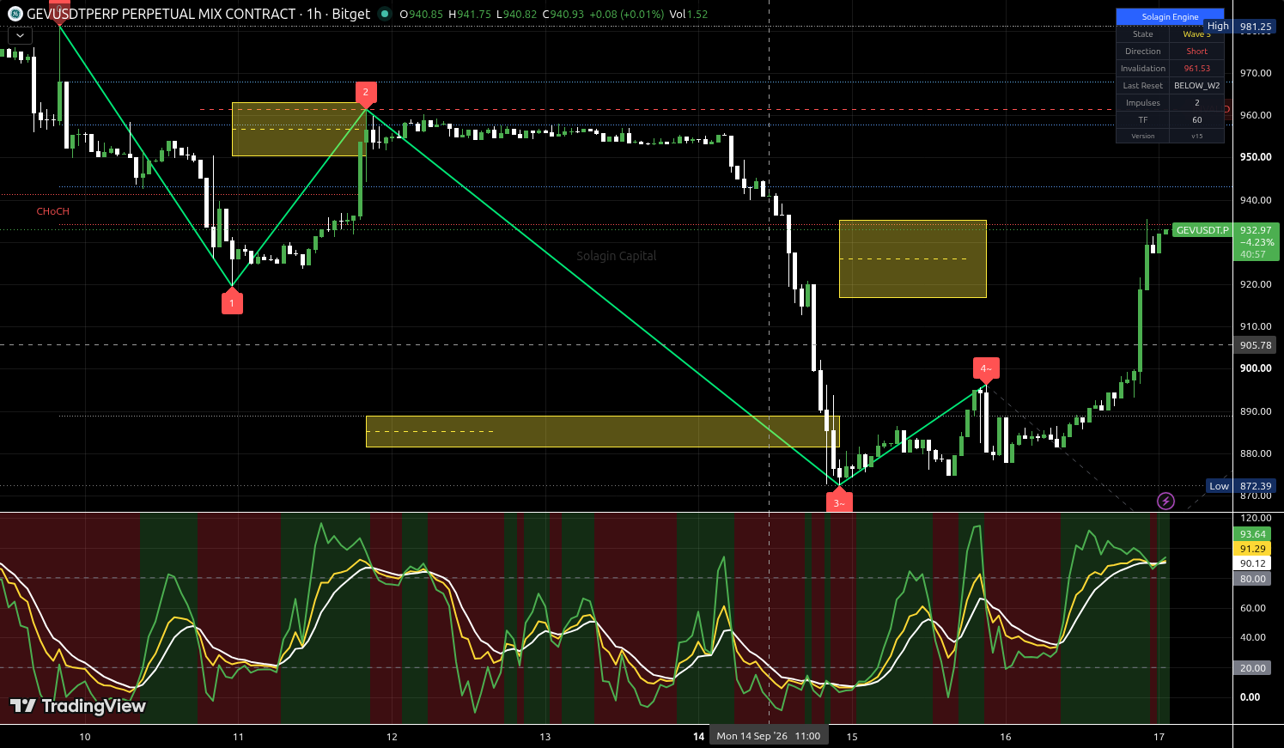Click the High 981.25 price label
1284x748 pixels.
coord(1243,27)
